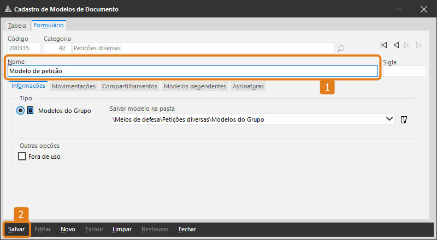Open the Compartilhamentos tab

130,86
